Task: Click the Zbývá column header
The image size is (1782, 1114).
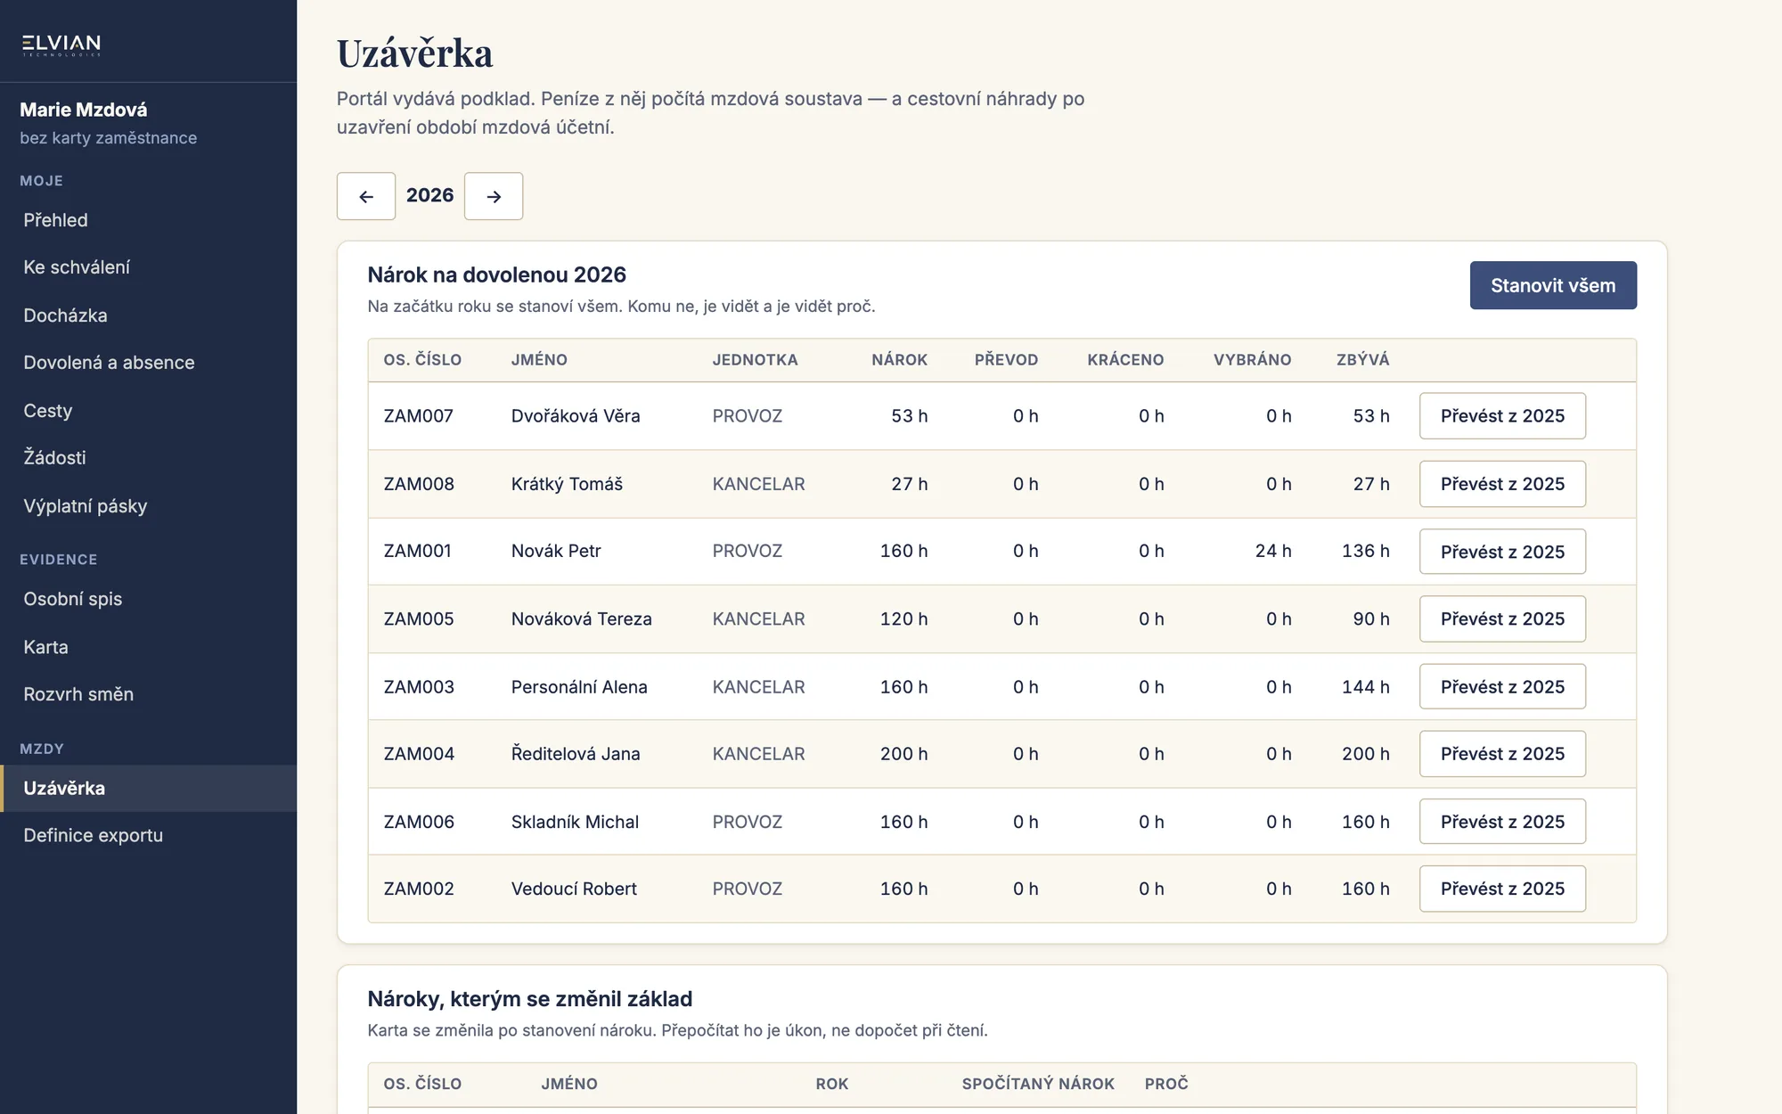Action: [x=1363, y=360]
